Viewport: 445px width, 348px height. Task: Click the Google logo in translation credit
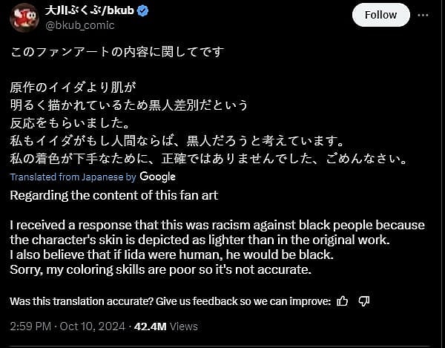point(157,177)
